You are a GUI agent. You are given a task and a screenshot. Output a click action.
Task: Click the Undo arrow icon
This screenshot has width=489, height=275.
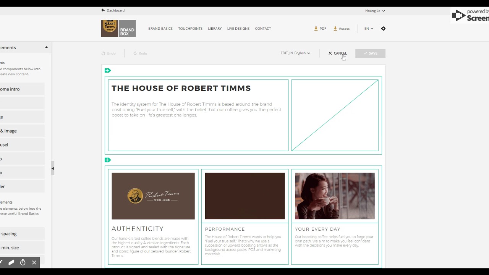[x=103, y=53]
